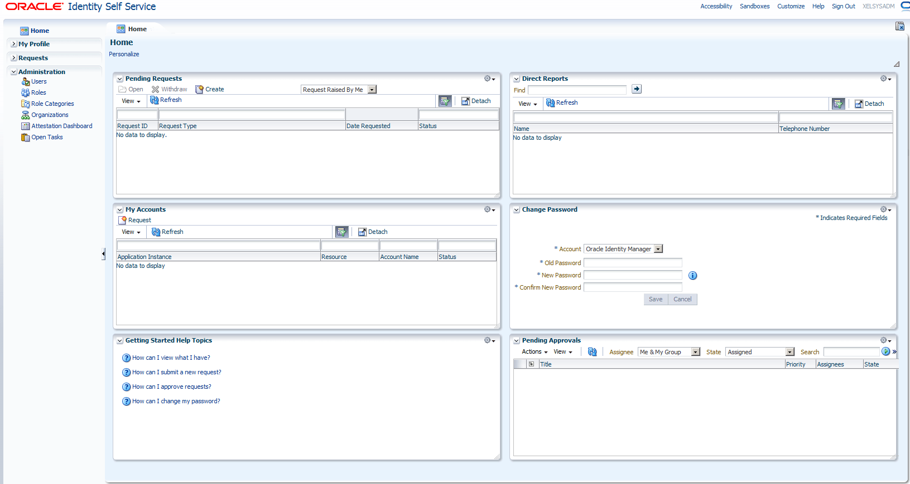This screenshot has width=910, height=484.
Task: Click Refresh in Pending Requests panel
Action: click(x=166, y=100)
